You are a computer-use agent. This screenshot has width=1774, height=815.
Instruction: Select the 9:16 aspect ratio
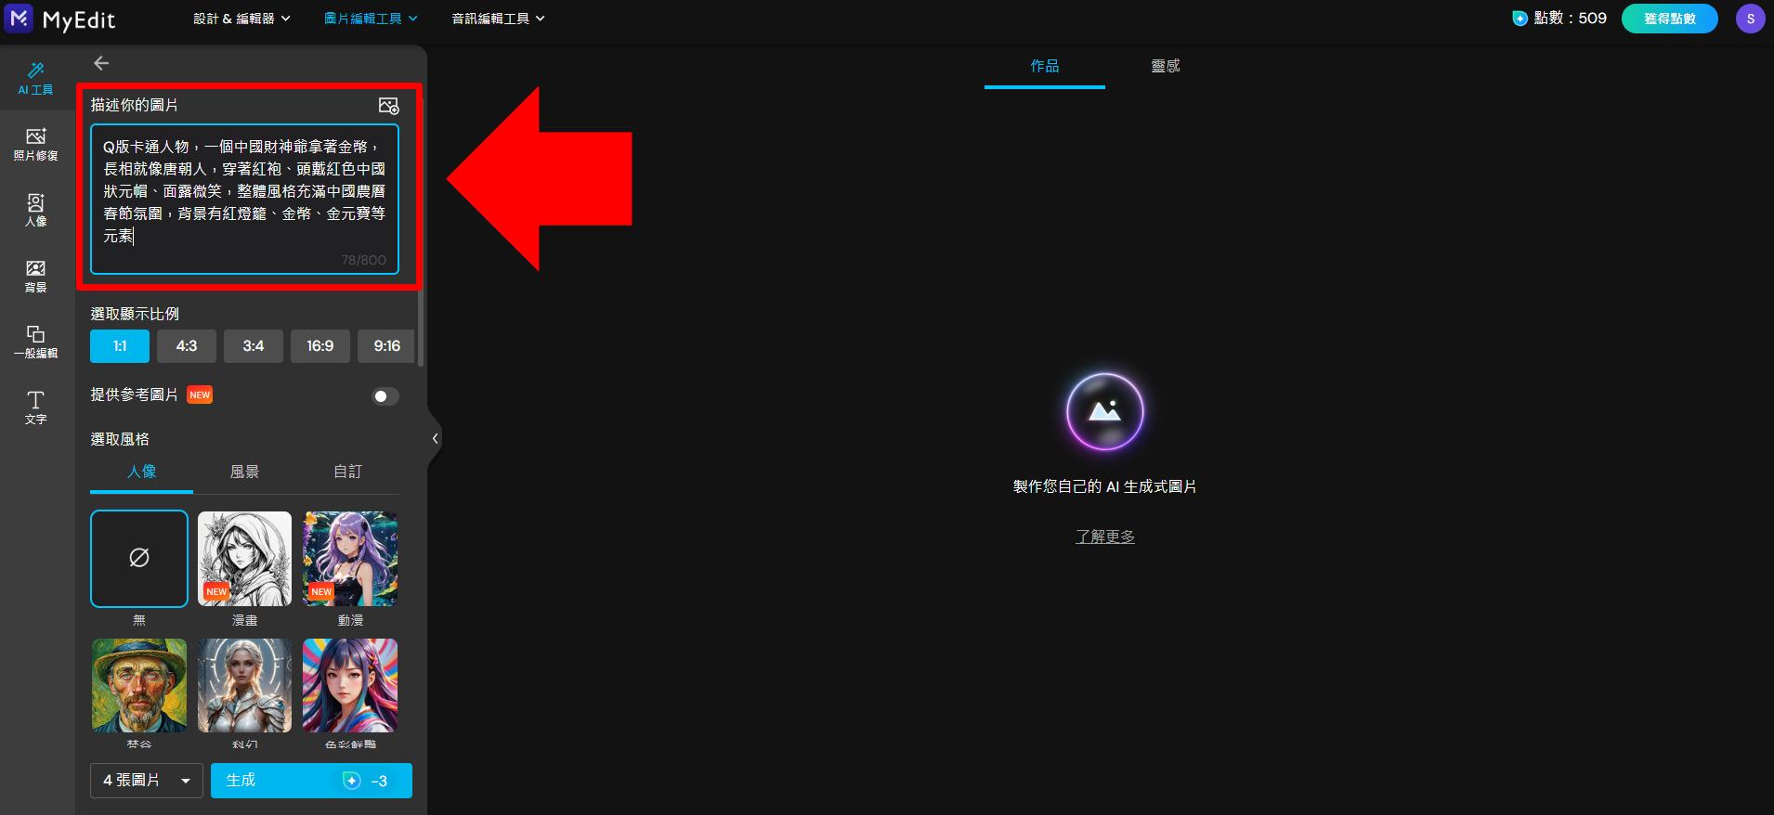pos(386,346)
